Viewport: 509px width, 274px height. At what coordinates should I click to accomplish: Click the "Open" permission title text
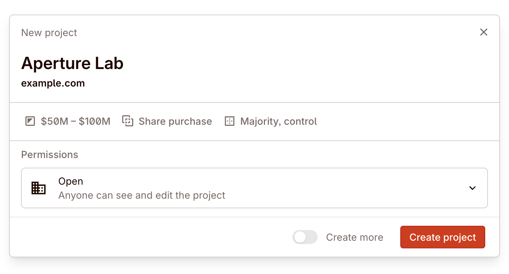71,181
